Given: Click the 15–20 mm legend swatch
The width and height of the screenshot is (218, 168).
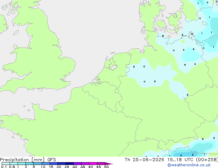Looking at the screenshot, I should click(x=54, y=164).
